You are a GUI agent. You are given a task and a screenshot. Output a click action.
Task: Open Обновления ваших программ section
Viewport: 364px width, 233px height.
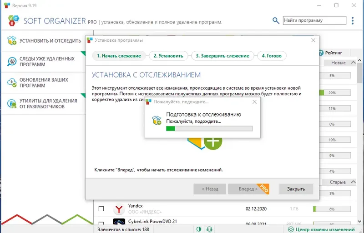43,83
